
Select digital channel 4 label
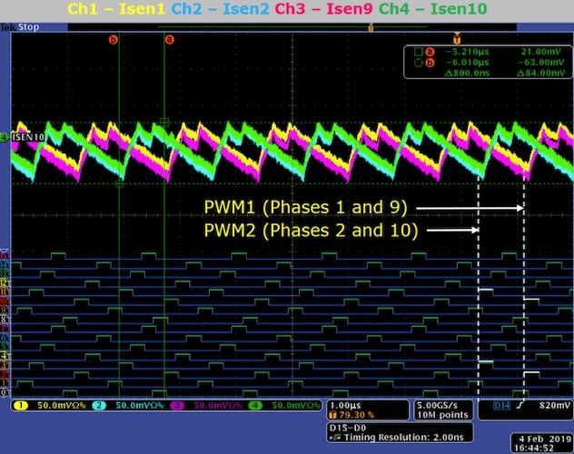click(x=5, y=356)
